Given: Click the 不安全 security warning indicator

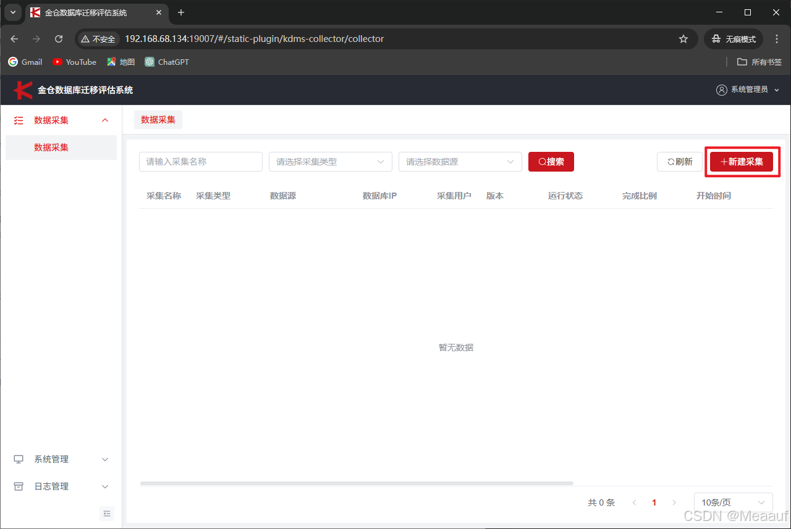Looking at the screenshot, I should coord(98,39).
